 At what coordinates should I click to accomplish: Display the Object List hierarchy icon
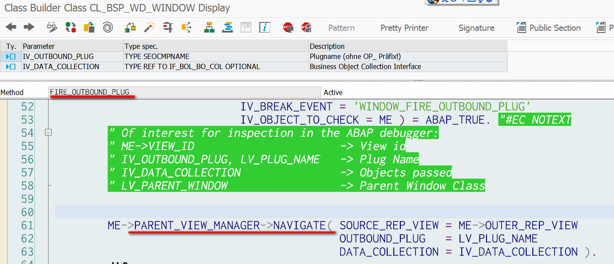coord(209,27)
